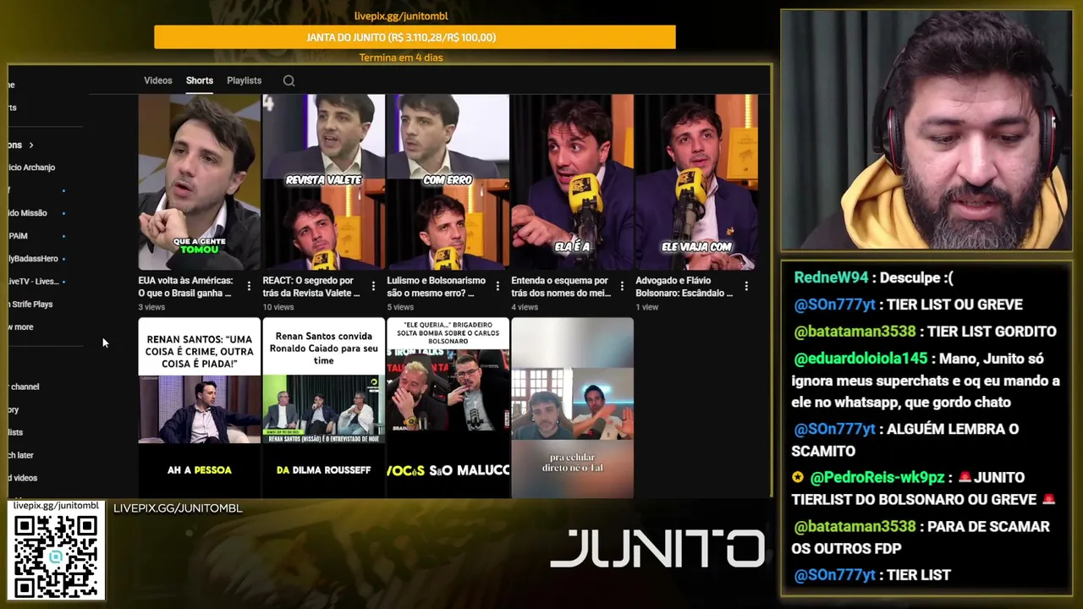Open 'Lulismo e Bolsonarismo são o mesmo erro?' title
Viewport: 1083px width, 609px height.
click(x=437, y=287)
